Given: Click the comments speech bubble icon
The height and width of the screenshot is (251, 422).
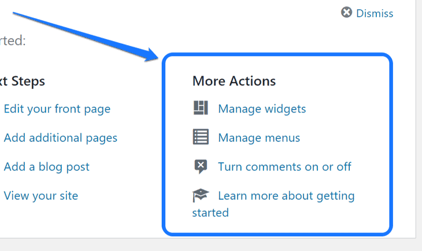Looking at the screenshot, I should pyautogui.click(x=200, y=167).
